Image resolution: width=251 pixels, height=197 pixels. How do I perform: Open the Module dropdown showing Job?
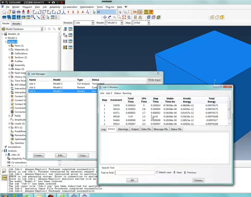[84, 23]
